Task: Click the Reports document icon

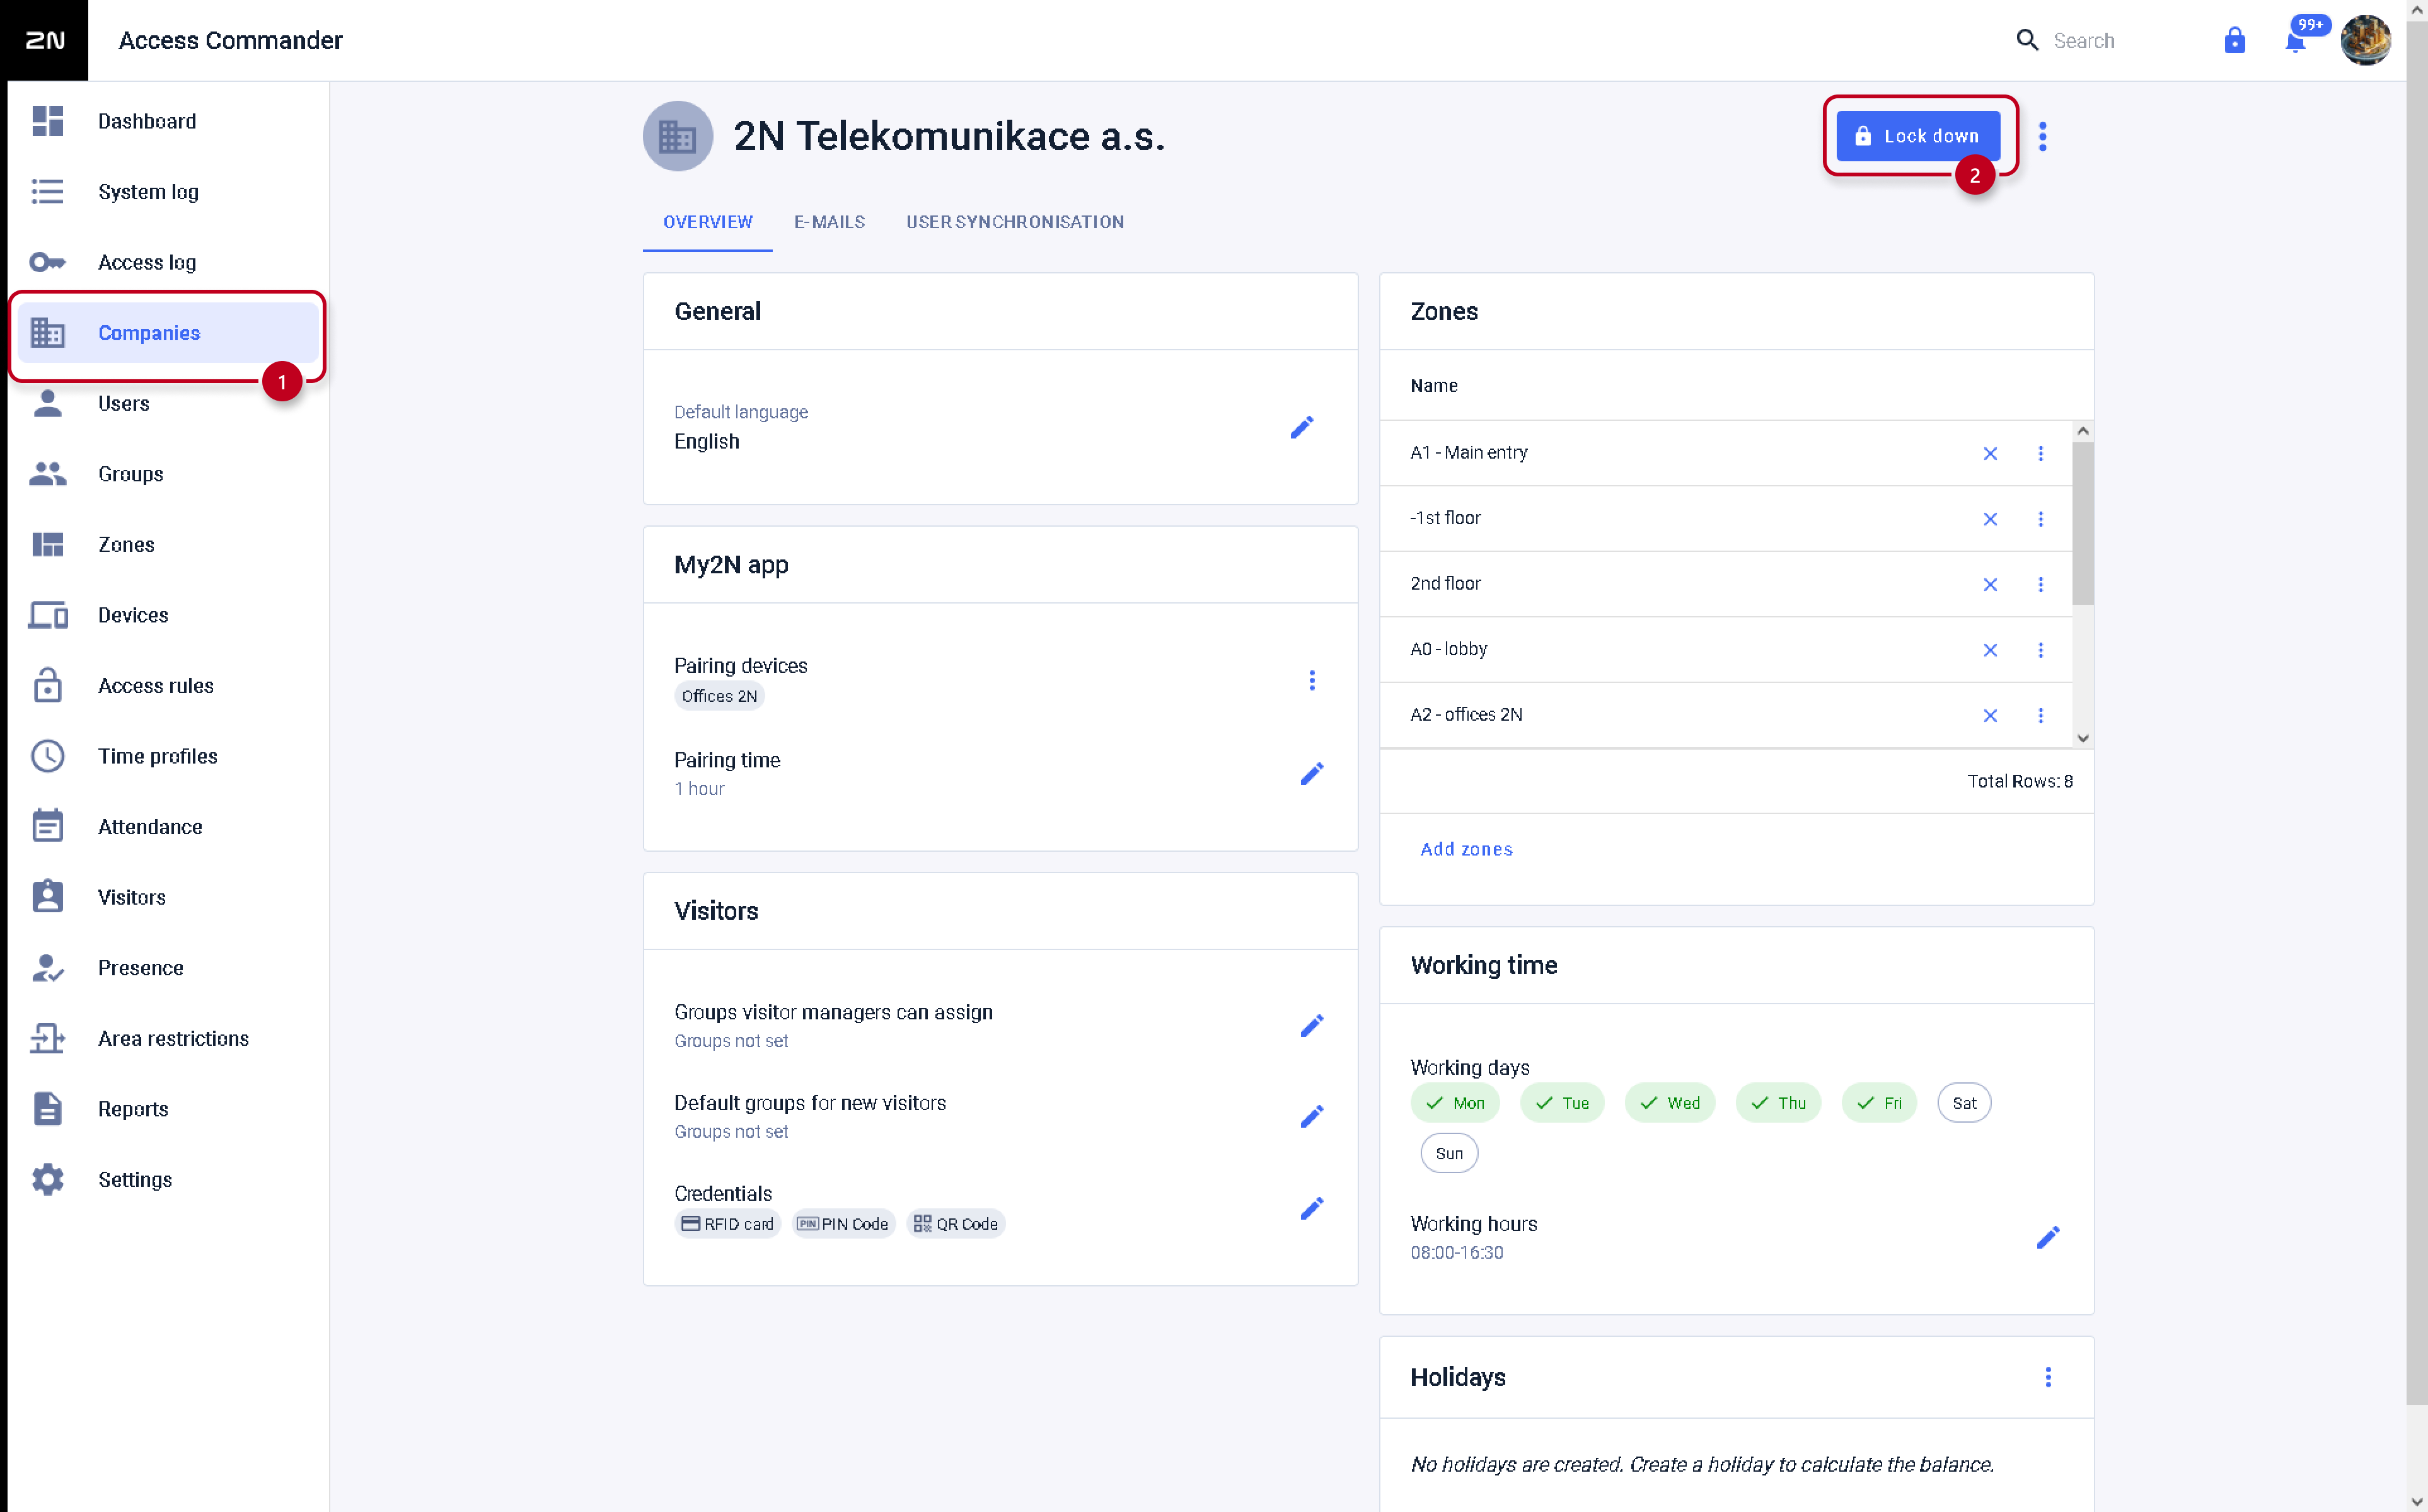Action: click(47, 1109)
